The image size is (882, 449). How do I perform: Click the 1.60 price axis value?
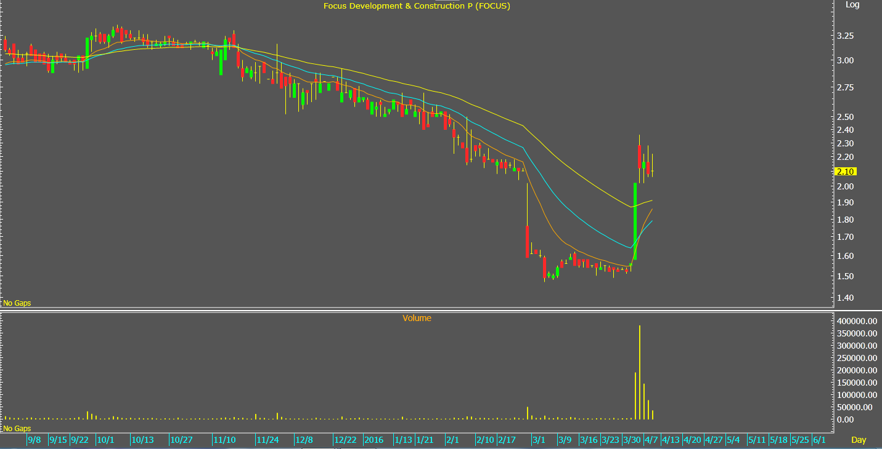844,256
